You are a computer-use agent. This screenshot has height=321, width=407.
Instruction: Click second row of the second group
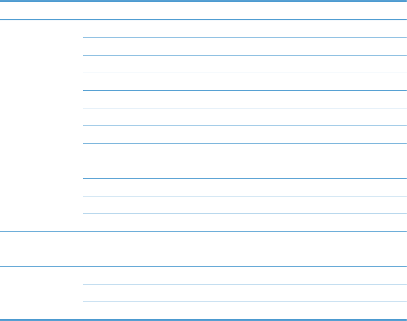tap(245, 258)
